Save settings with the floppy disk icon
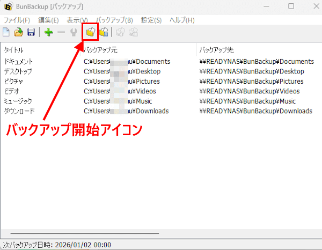The height and width of the screenshot is (250, 322). (x=31, y=32)
